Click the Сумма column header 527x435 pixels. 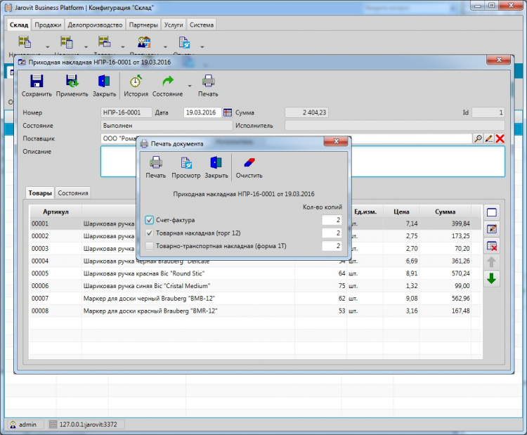tap(444, 212)
